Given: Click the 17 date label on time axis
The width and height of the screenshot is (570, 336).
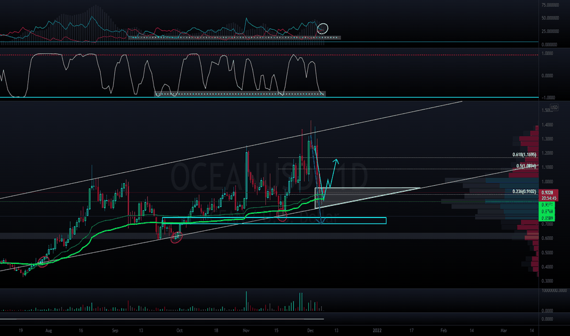Looking at the screenshot, I should tap(412, 331).
